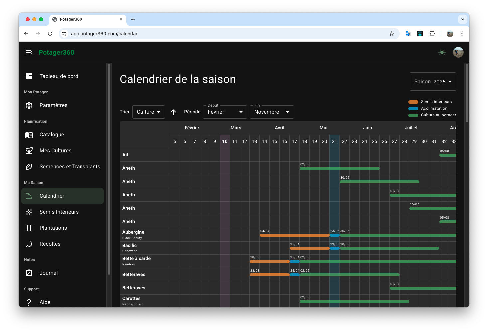Screen dimensions: 488x332
Task: Open the Paramètres settings gear icon
Action: pyautogui.click(x=29, y=105)
